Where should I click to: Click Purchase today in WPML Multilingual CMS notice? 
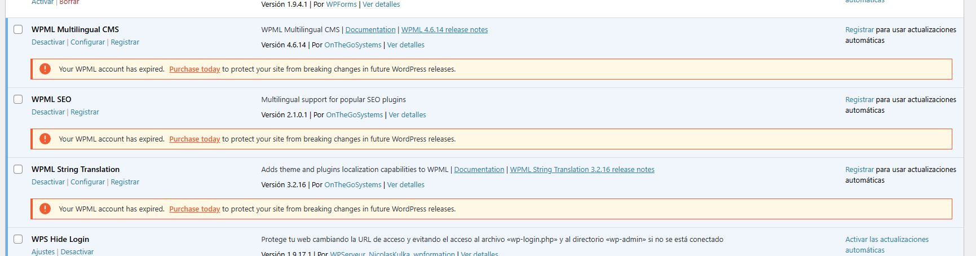pos(195,69)
